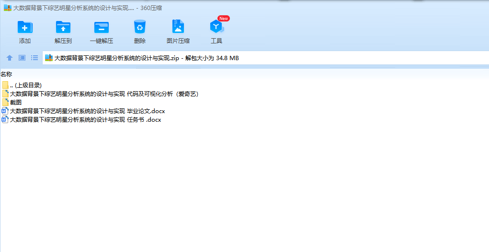
Task: Open the 图片压缩 image compress tool
Action: point(178,26)
